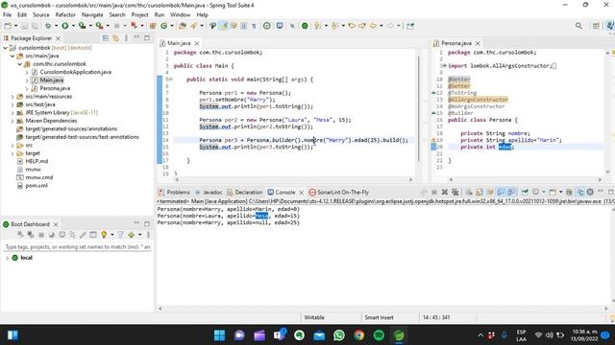Toggle Block Selection mode in toolbar

point(243,26)
